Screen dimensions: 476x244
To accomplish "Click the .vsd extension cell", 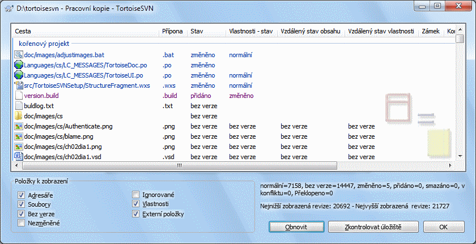I will 168,157.
